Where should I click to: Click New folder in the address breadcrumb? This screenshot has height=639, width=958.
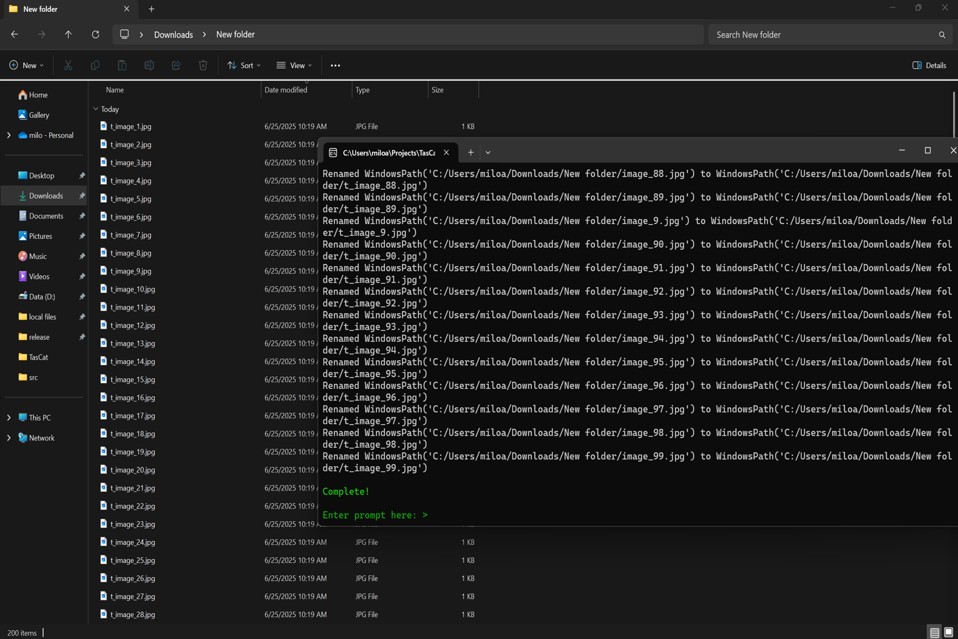(235, 34)
